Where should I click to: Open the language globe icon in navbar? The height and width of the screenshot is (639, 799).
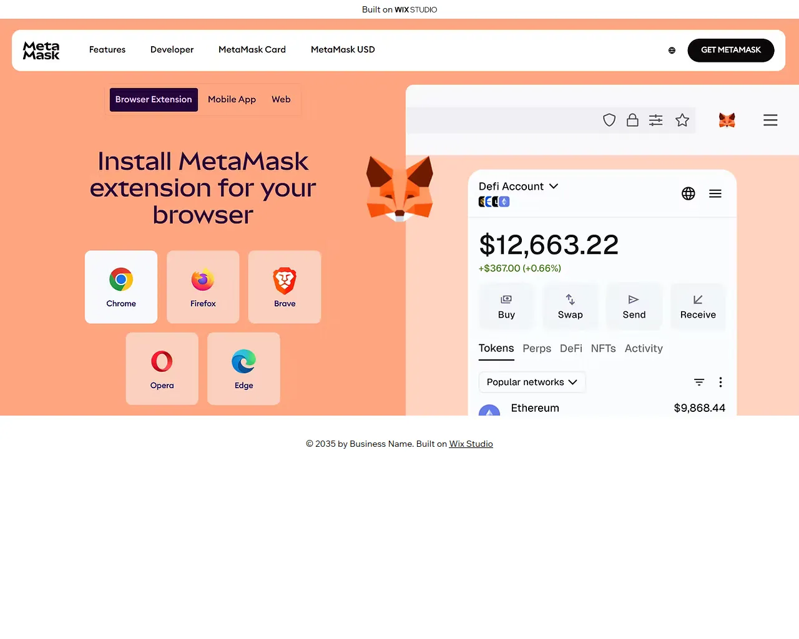[x=672, y=51]
